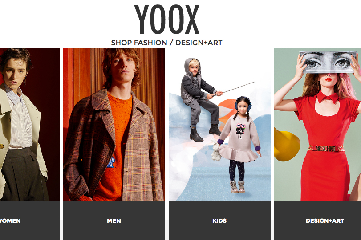Go to the KIDS category label
Screen dimensions: 361x240
click(219, 221)
